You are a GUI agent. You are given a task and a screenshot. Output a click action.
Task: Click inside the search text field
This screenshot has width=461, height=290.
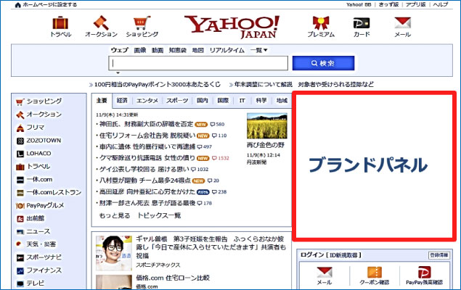coord(198,63)
